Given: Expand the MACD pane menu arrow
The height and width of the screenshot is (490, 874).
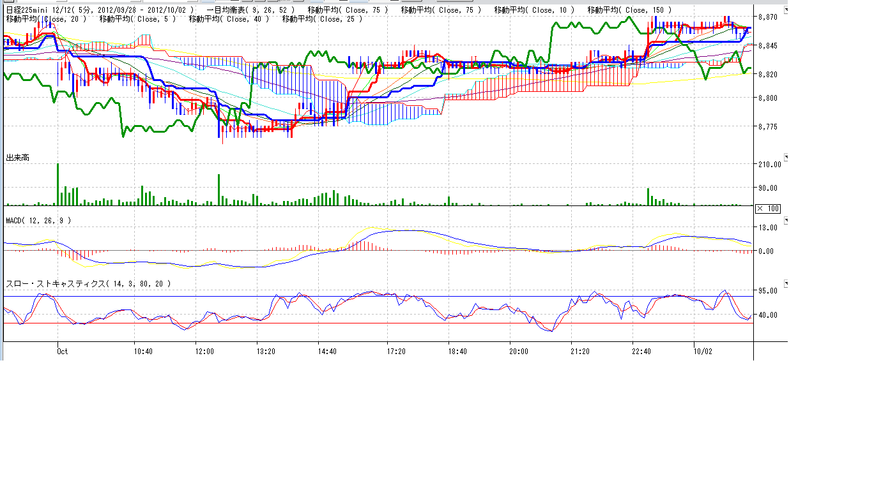Looking at the screenshot, I should coord(786,220).
